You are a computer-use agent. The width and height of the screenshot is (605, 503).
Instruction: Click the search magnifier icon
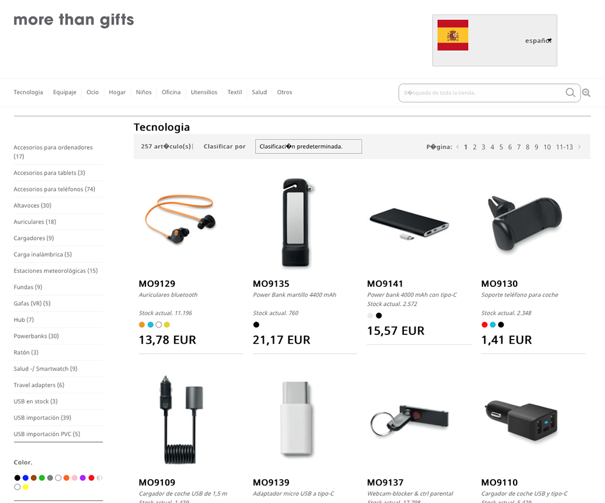570,93
